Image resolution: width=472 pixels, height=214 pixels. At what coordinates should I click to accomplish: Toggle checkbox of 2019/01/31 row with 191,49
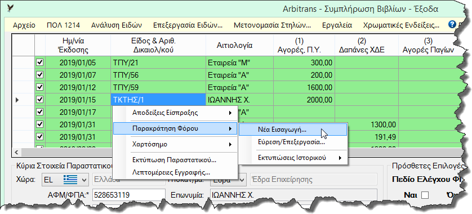tap(40, 136)
